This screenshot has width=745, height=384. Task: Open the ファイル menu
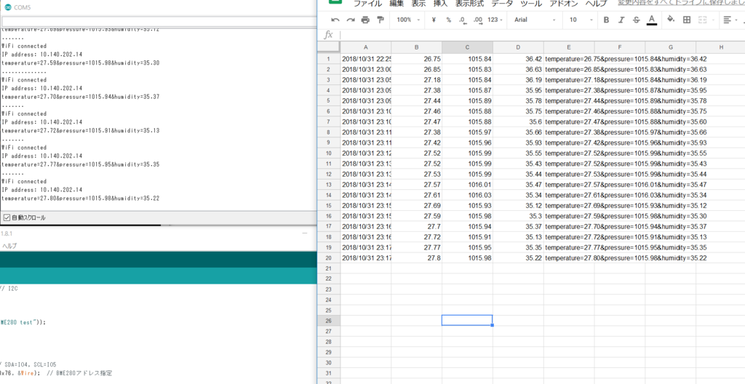click(367, 4)
